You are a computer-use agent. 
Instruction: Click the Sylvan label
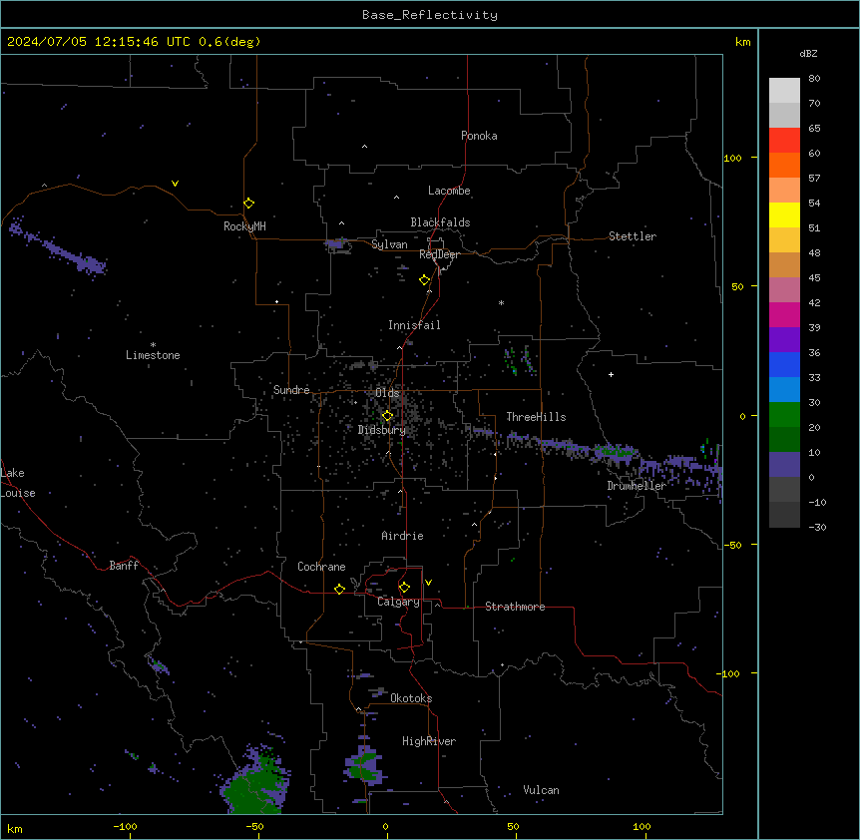pos(389,244)
